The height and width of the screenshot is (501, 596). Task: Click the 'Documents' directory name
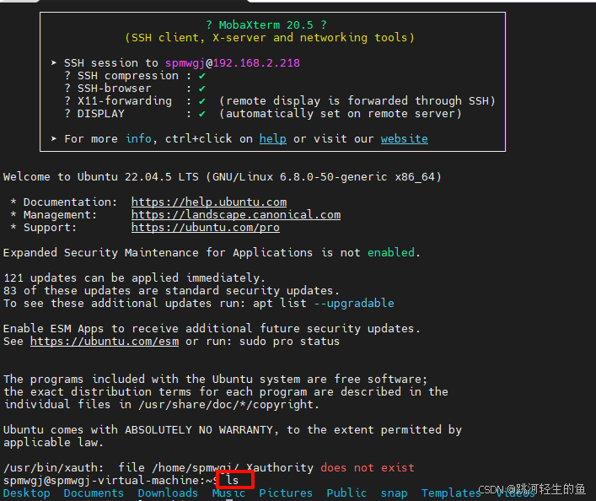pos(94,493)
